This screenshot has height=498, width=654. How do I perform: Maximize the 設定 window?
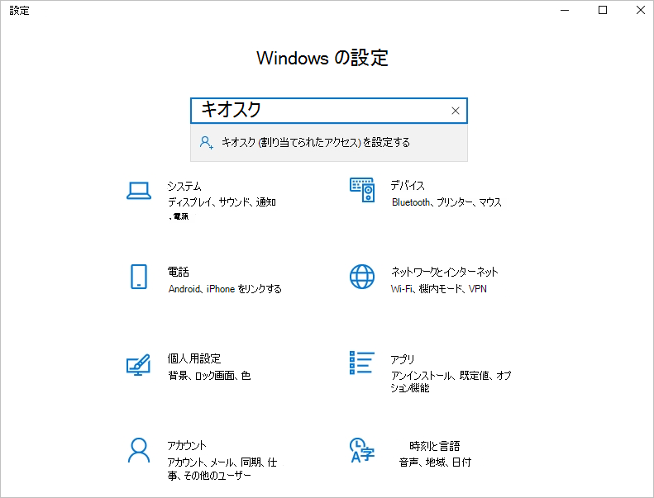603,10
